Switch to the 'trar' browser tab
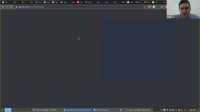The image size is (200, 112). [x=130, y=2]
